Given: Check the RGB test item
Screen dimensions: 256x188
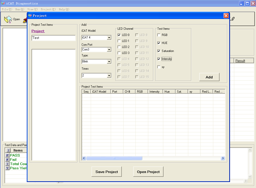Looking at the screenshot, I should click(159, 35).
